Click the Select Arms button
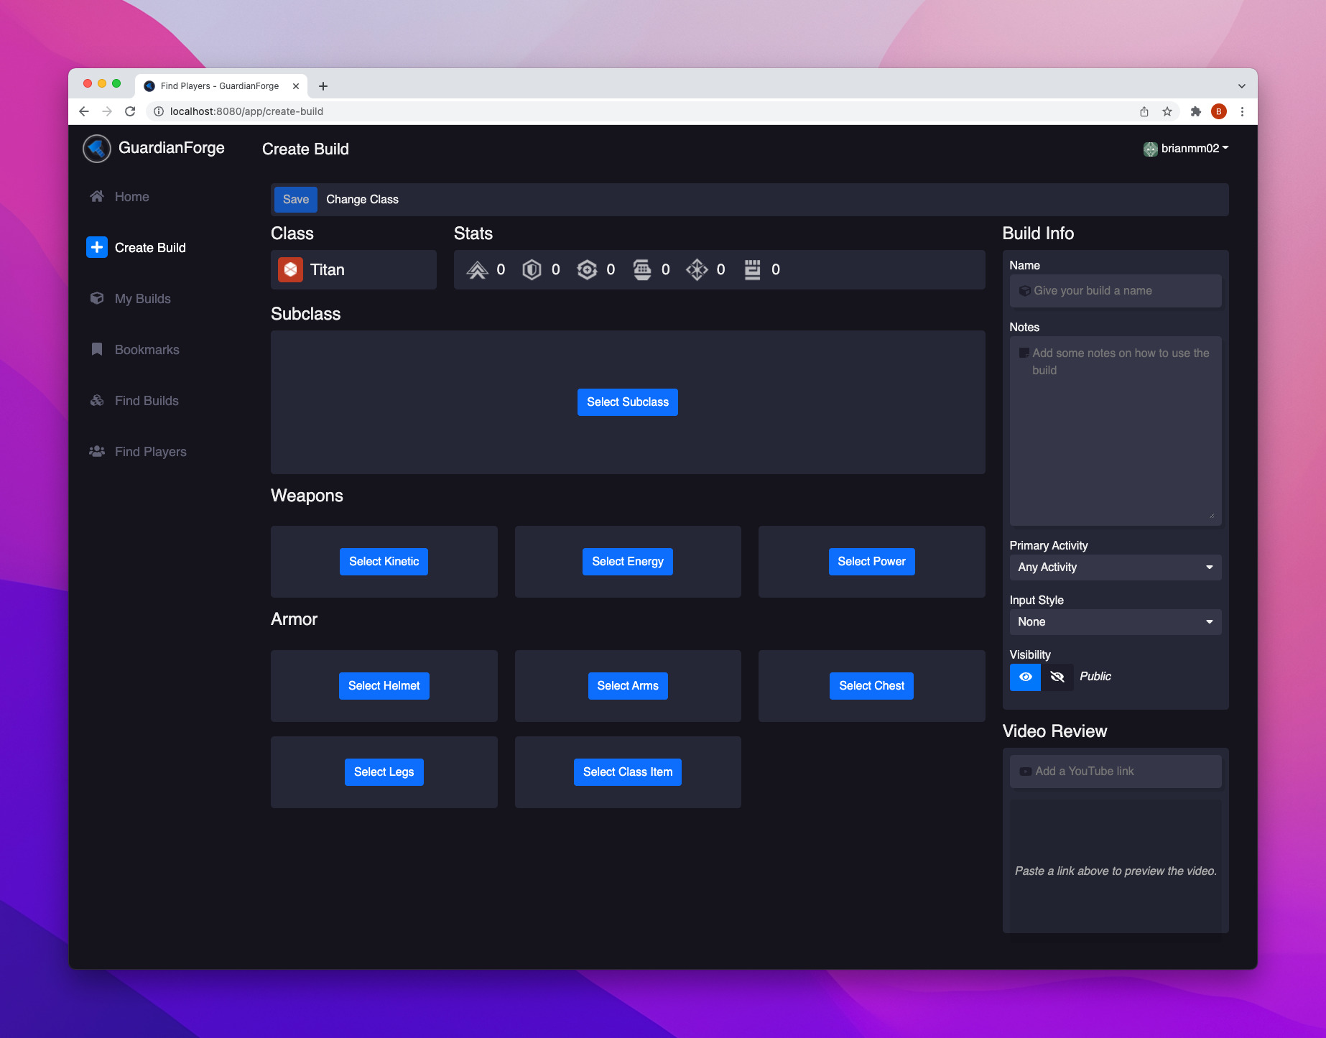Image resolution: width=1326 pixels, height=1038 pixels. (628, 686)
